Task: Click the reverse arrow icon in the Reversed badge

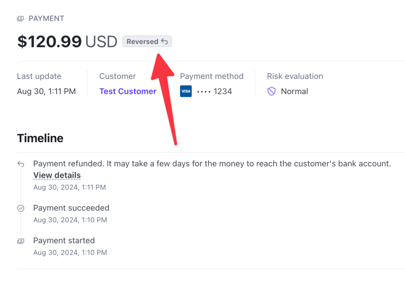Action: (x=165, y=41)
